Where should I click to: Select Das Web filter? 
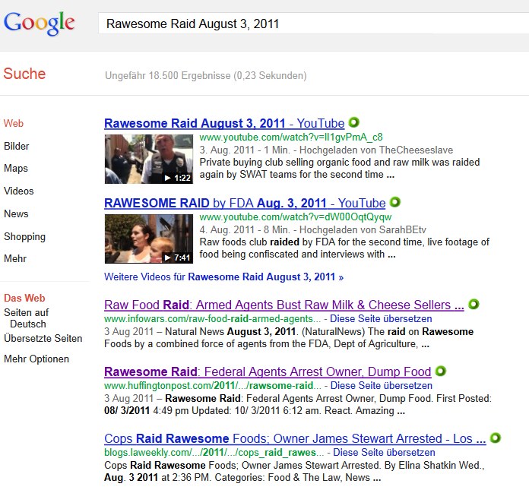click(x=24, y=298)
